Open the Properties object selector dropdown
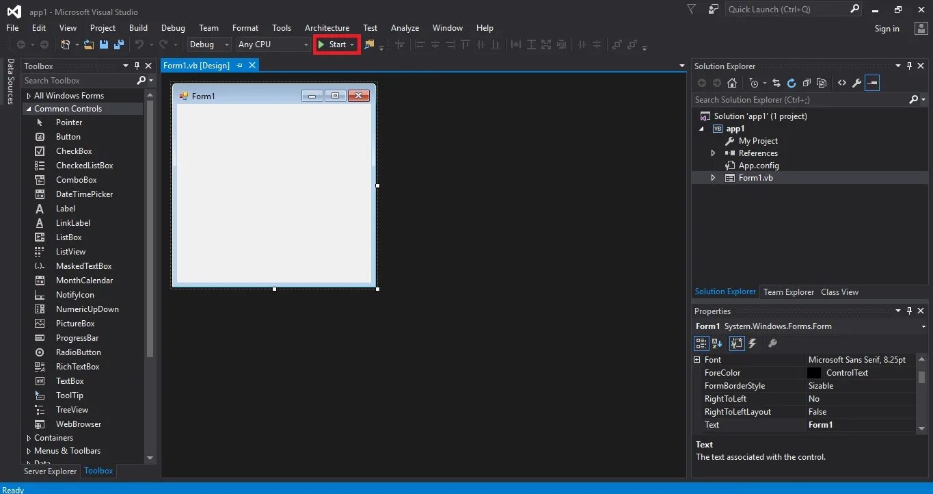 pyautogui.click(x=923, y=327)
